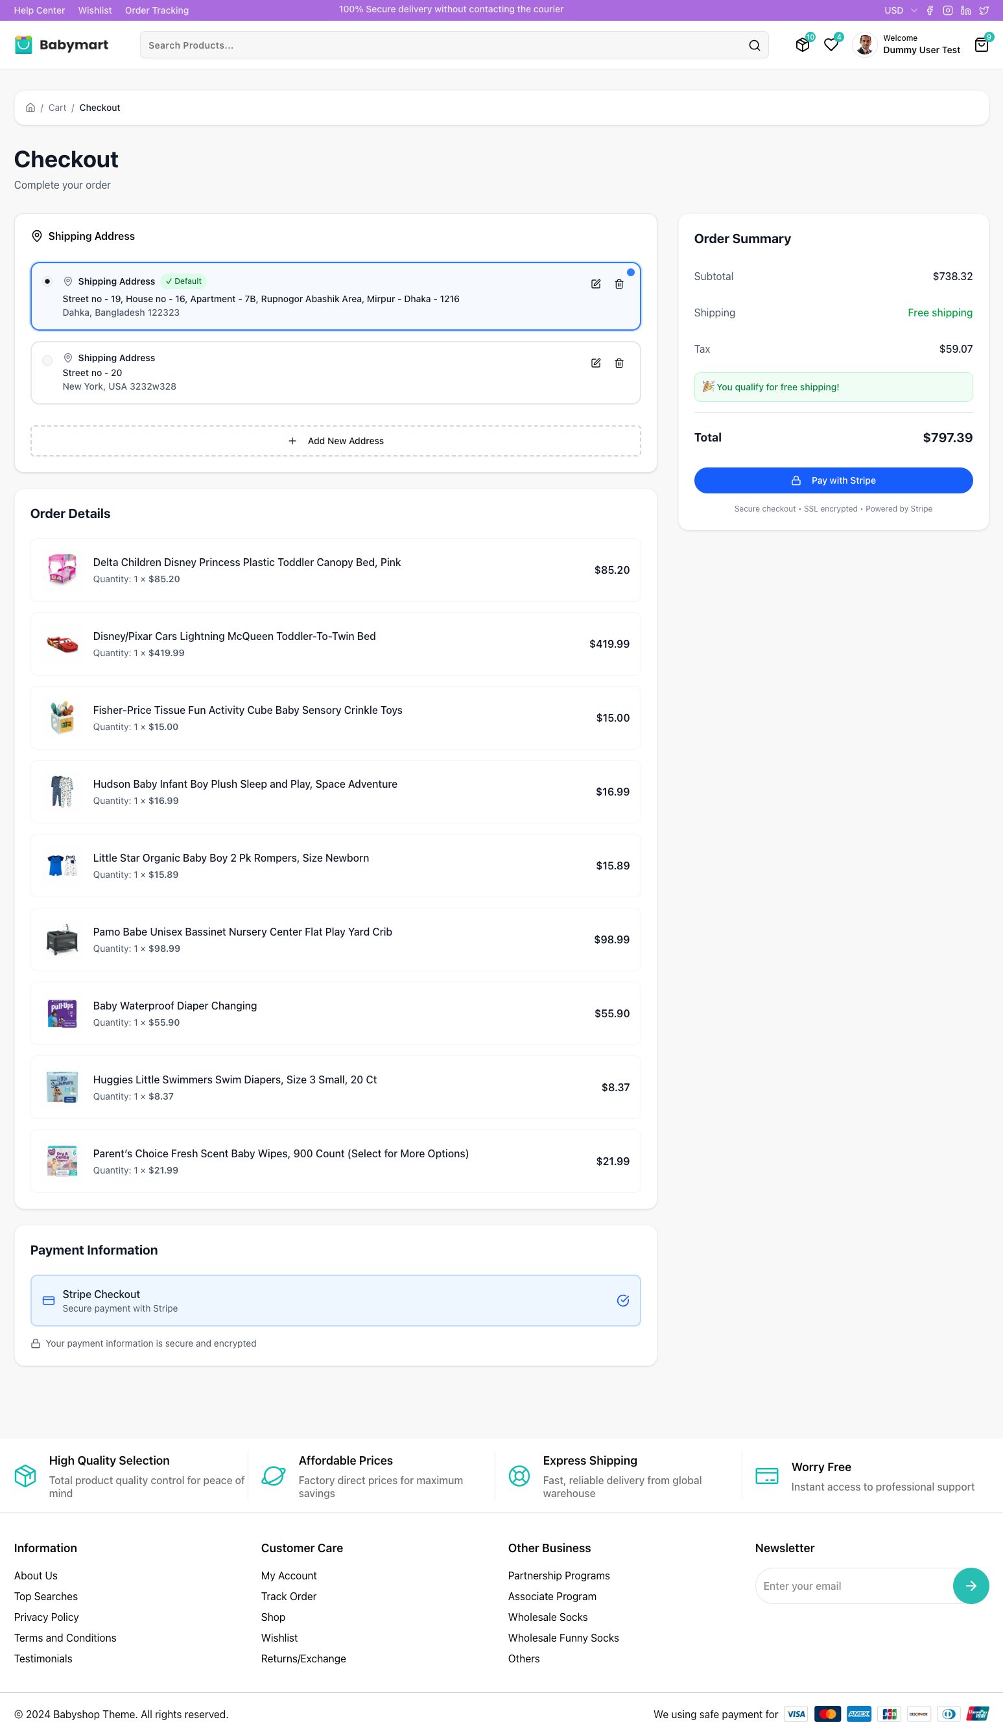The width and height of the screenshot is (1003, 1735).
Task: Click the Little Star Rompers thumbnail
Action: click(x=62, y=866)
